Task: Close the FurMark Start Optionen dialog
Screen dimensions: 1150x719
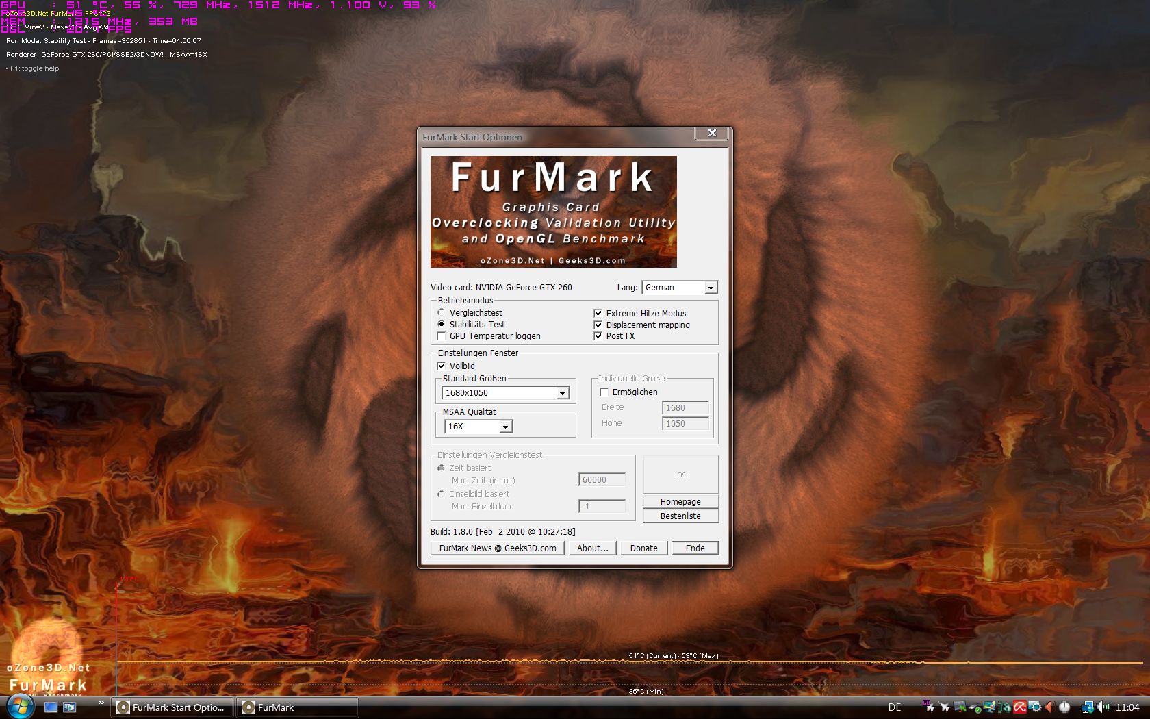Action: 712,133
